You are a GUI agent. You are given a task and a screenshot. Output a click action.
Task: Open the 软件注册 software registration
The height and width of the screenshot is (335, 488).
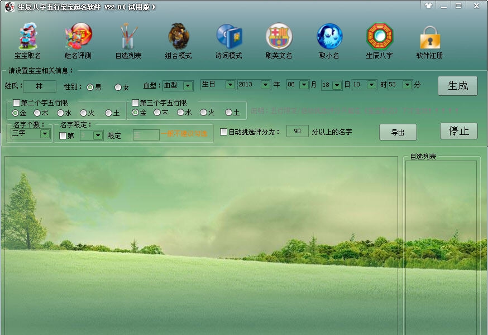[429, 39]
